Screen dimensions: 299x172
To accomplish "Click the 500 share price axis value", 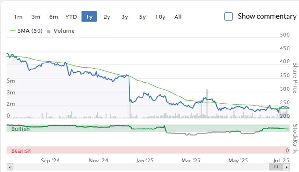I will [285, 35].
